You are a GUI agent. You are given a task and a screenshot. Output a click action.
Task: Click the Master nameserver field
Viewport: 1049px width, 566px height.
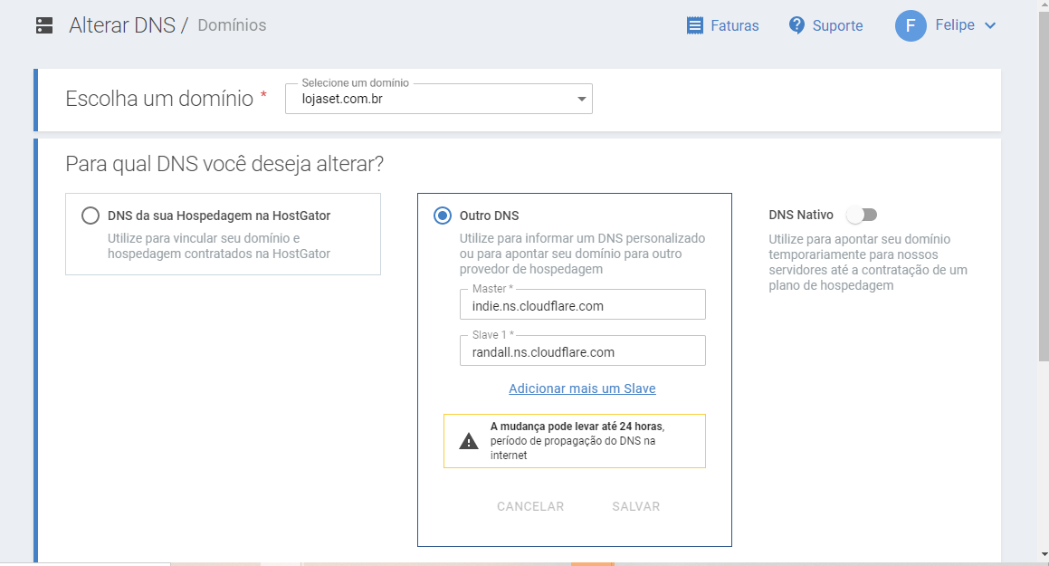[582, 306]
